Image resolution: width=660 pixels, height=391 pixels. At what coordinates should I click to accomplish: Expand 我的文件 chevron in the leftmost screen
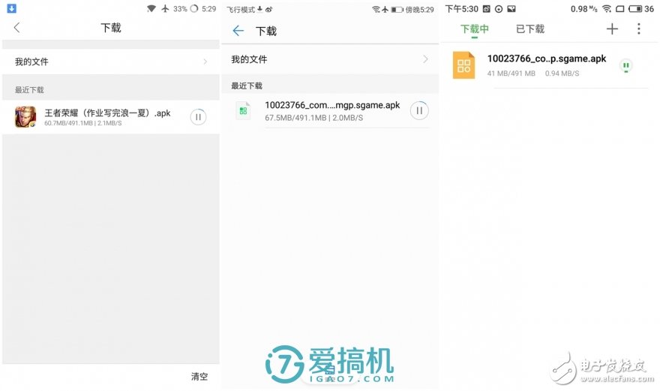tap(205, 62)
